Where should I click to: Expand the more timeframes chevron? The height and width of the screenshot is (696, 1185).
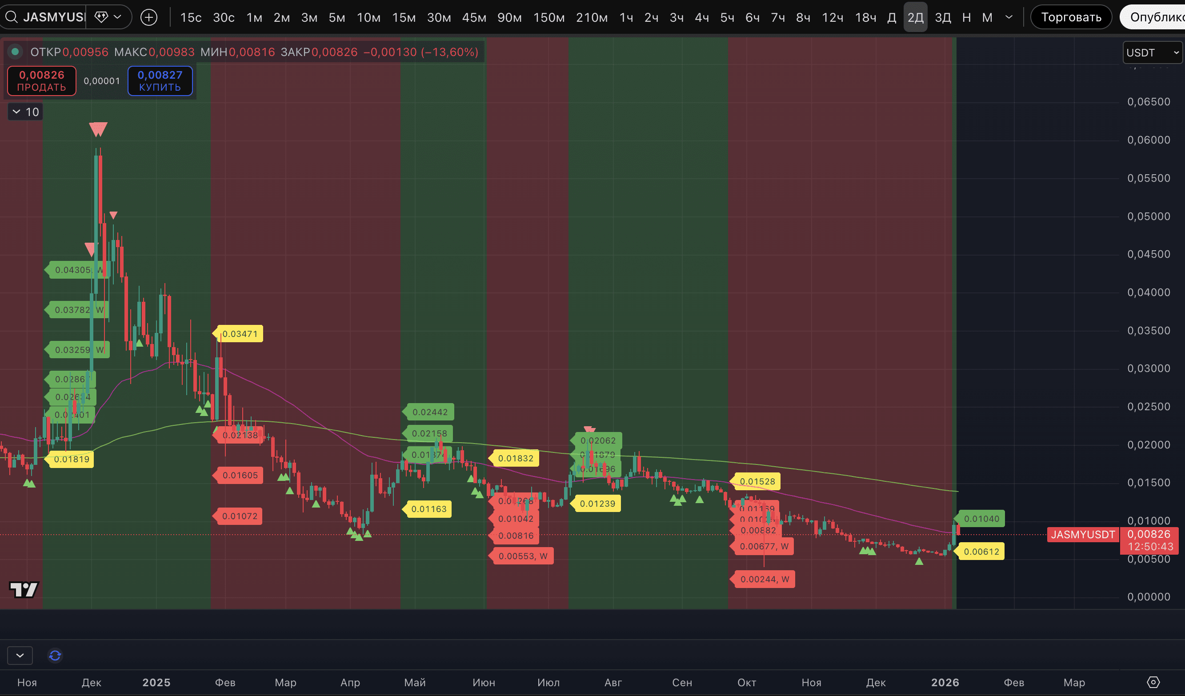click(x=1009, y=17)
